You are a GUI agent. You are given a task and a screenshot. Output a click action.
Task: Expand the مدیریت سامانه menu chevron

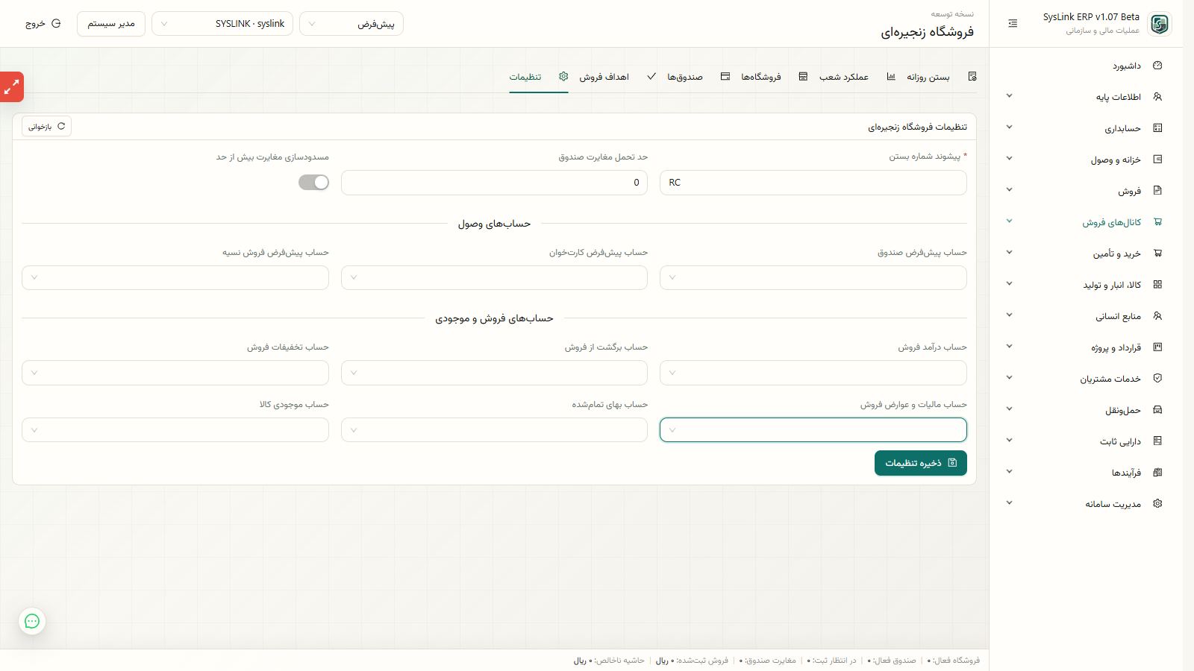click(1009, 503)
